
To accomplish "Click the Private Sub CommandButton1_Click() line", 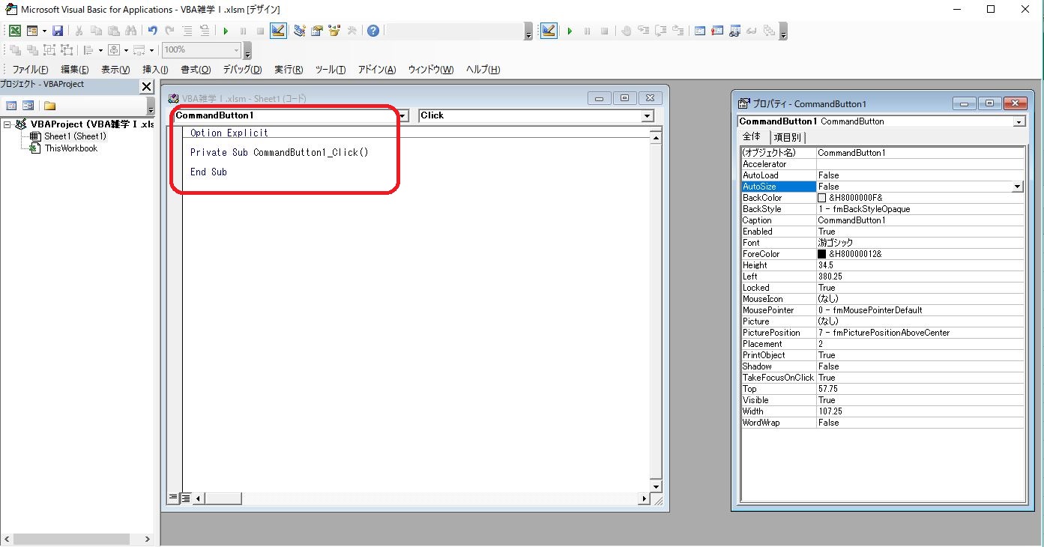I will pos(280,152).
